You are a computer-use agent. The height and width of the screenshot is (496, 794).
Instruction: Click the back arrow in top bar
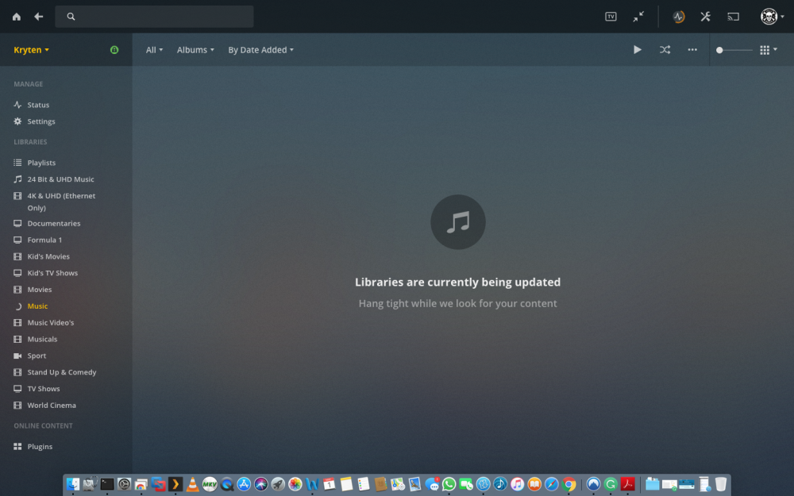point(38,17)
